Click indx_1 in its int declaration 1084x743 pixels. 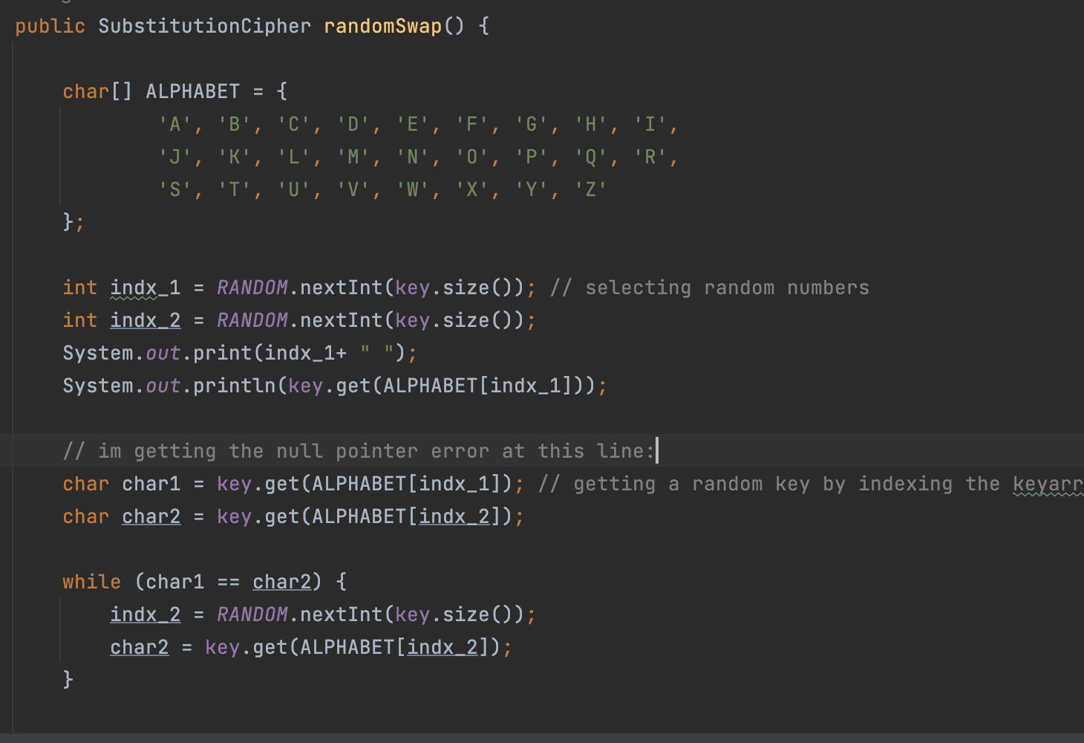145,288
